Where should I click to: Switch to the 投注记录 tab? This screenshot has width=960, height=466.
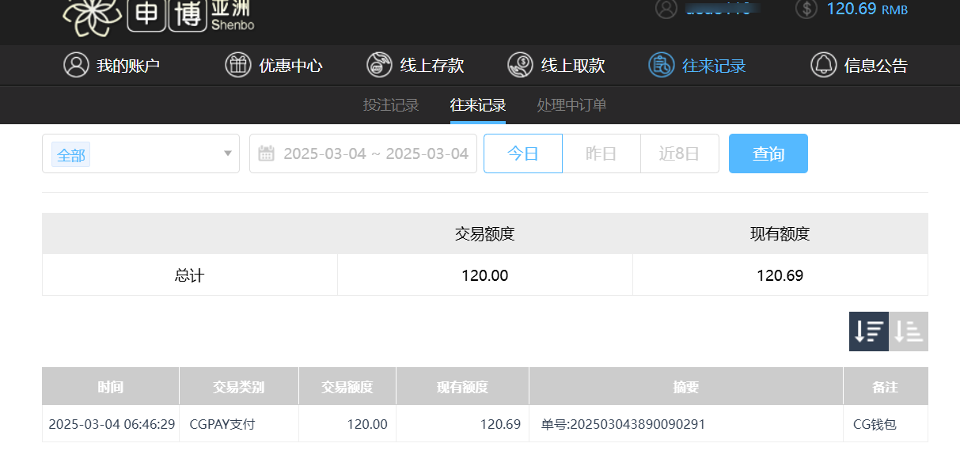point(391,105)
